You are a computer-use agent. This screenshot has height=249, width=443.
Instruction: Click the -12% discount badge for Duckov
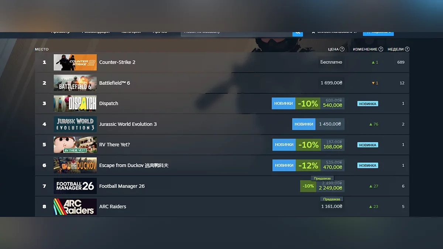[x=308, y=166]
